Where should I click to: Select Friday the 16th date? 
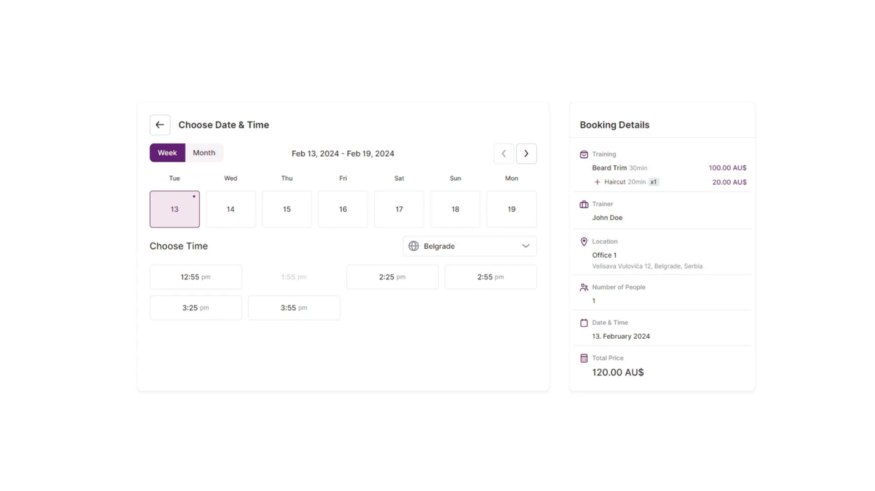[342, 209]
